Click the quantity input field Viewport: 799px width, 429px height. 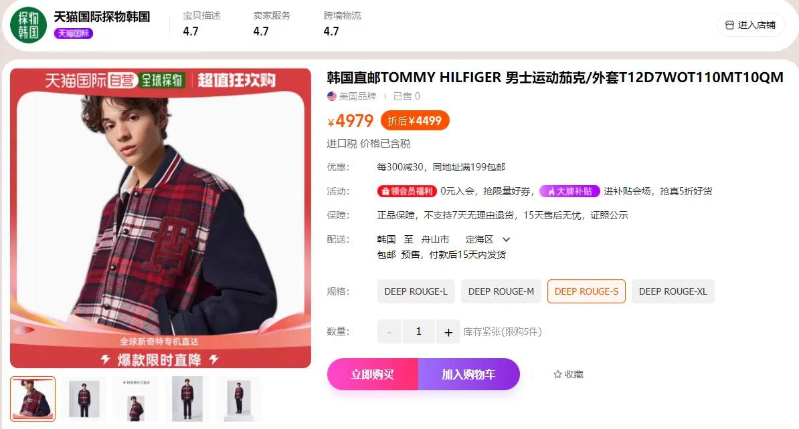point(418,332)
